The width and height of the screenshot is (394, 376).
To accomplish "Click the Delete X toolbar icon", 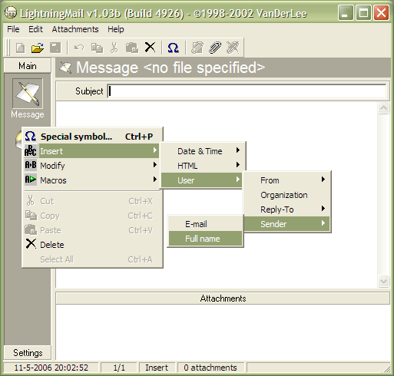I will (x=150, y=48).
